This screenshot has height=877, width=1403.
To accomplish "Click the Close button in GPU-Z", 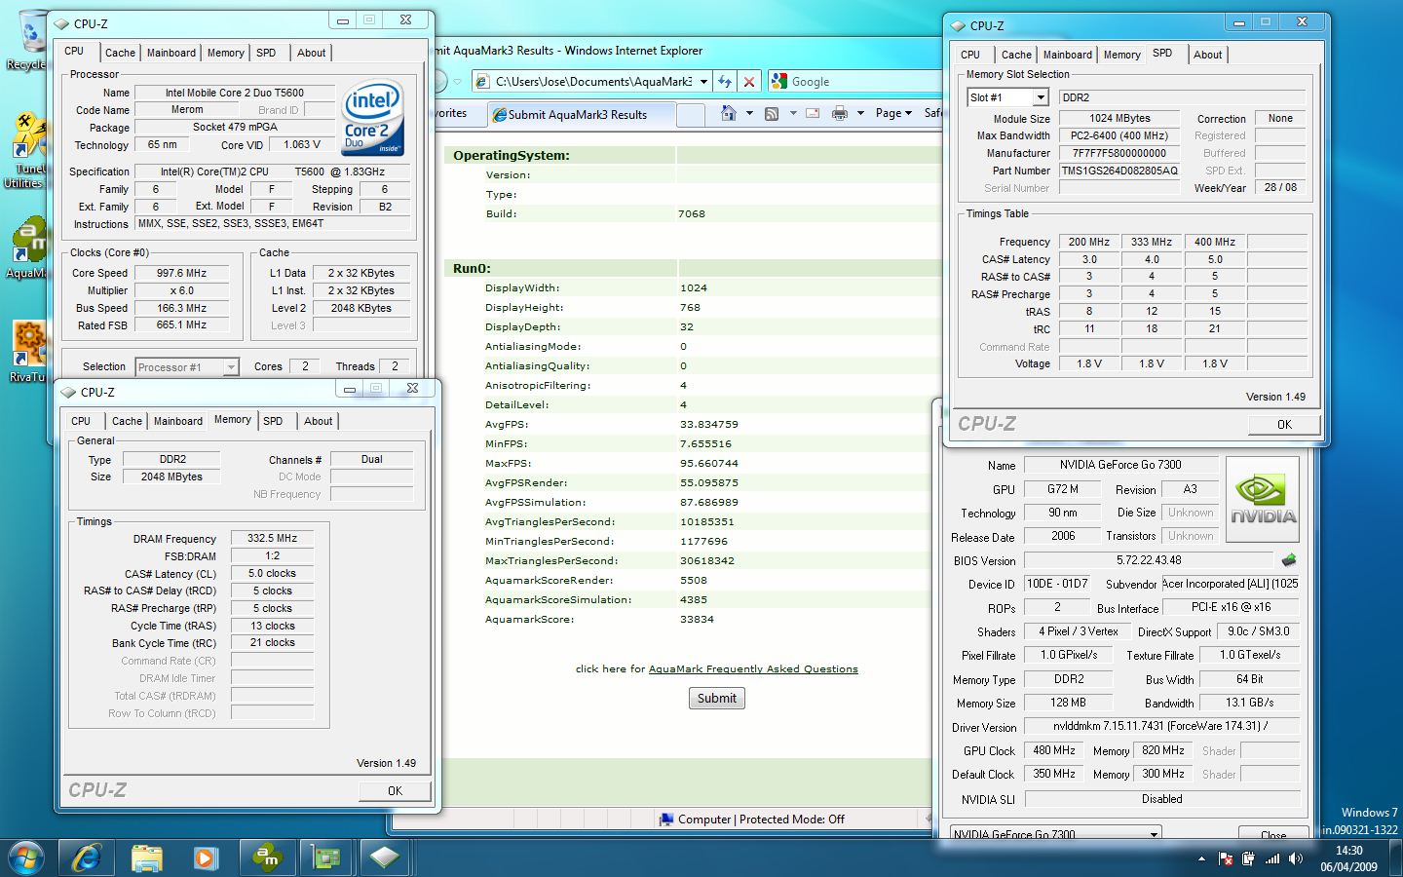I will click(1273, 834).
